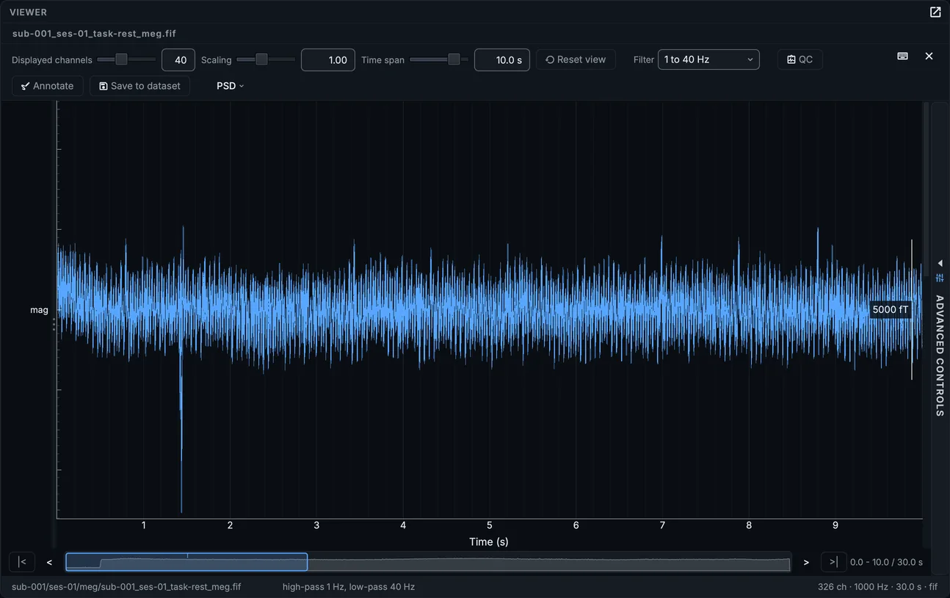The height and width of the screenshot is (598, 950).
Task: Save the recording to dataset
Action: point(139,86)
